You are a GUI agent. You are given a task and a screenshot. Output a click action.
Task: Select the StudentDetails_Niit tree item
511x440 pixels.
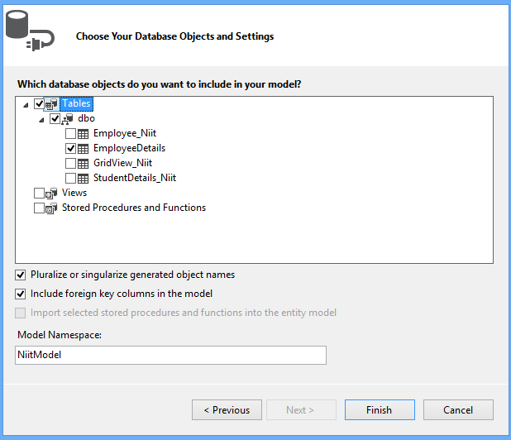[x=134, y=178]
